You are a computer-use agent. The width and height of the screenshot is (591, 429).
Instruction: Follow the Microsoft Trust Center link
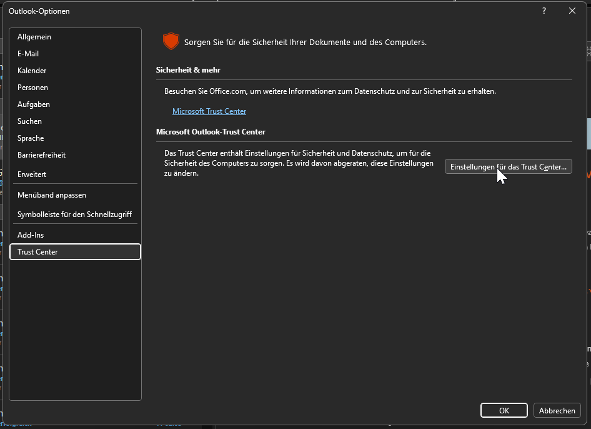point(209,111)
